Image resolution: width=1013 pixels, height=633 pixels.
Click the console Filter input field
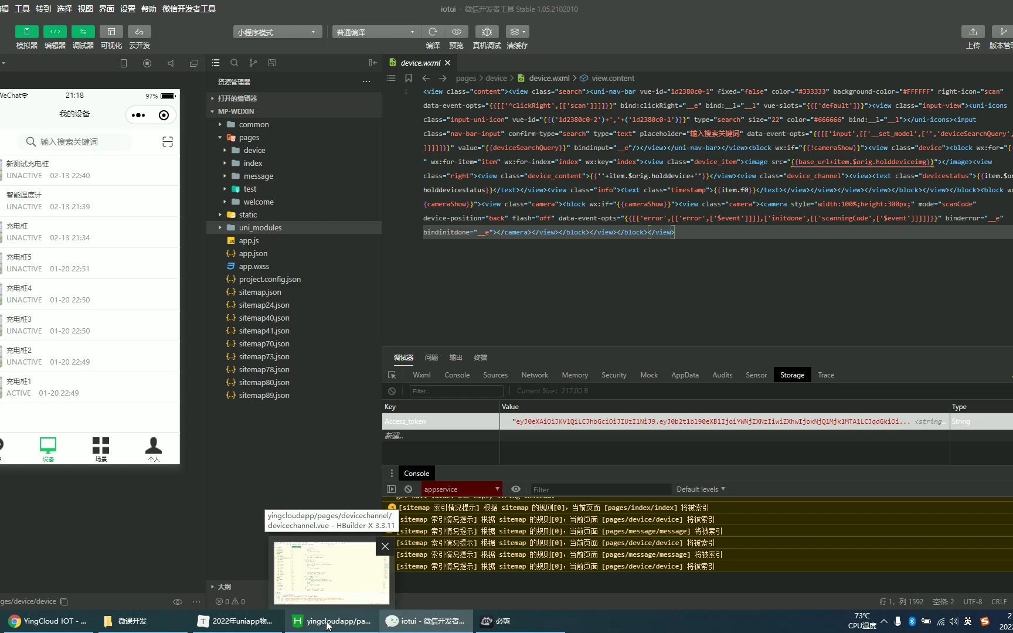[600, 489]
